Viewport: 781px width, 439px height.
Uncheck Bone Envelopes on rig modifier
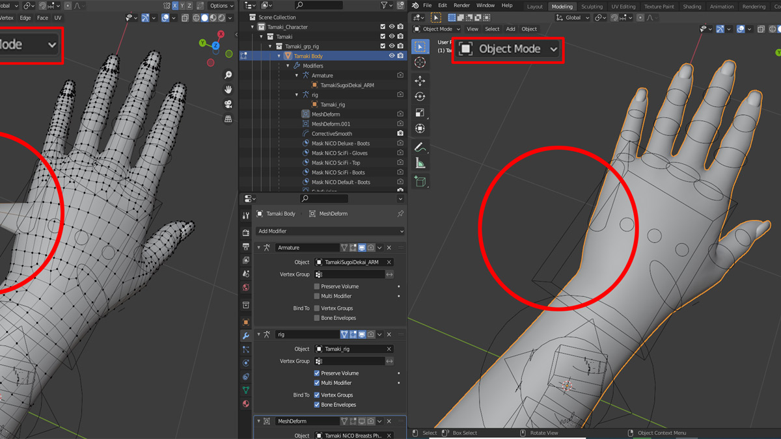pyautogui.click(x=317, y=405)
